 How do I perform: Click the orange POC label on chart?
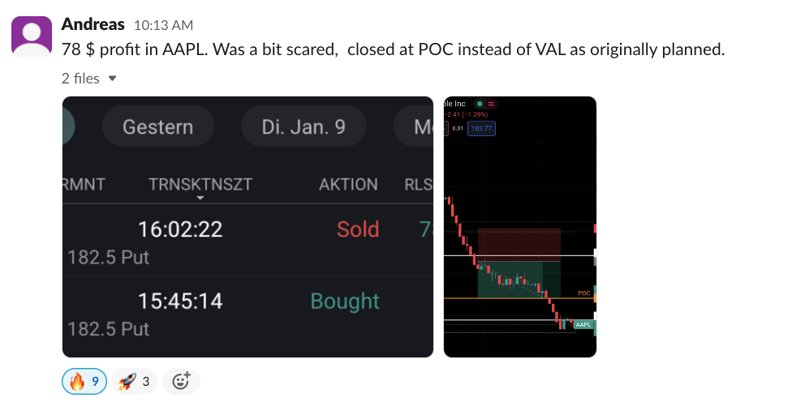coord(583,293)
